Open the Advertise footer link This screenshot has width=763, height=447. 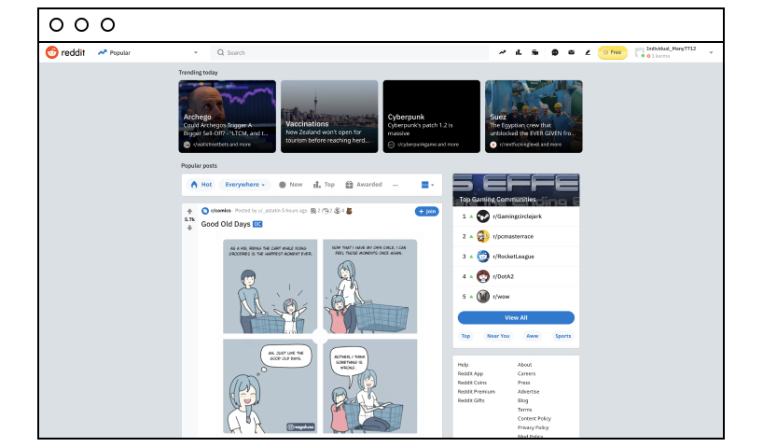pyautogui.click(x=529, y=392)
